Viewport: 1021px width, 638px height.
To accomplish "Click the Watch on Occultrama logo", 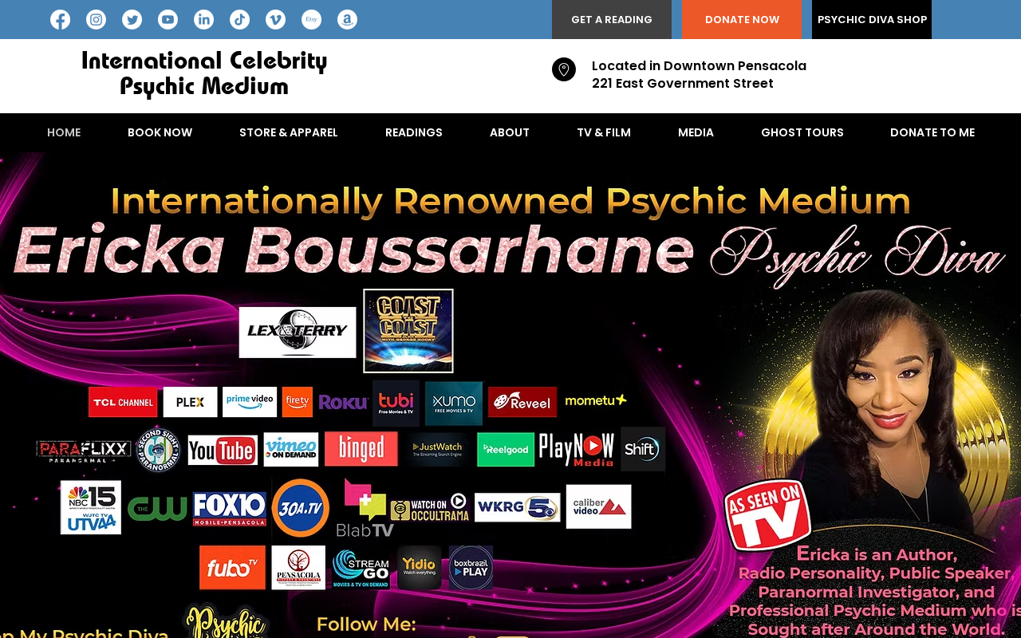I will (x=430, y=507).
